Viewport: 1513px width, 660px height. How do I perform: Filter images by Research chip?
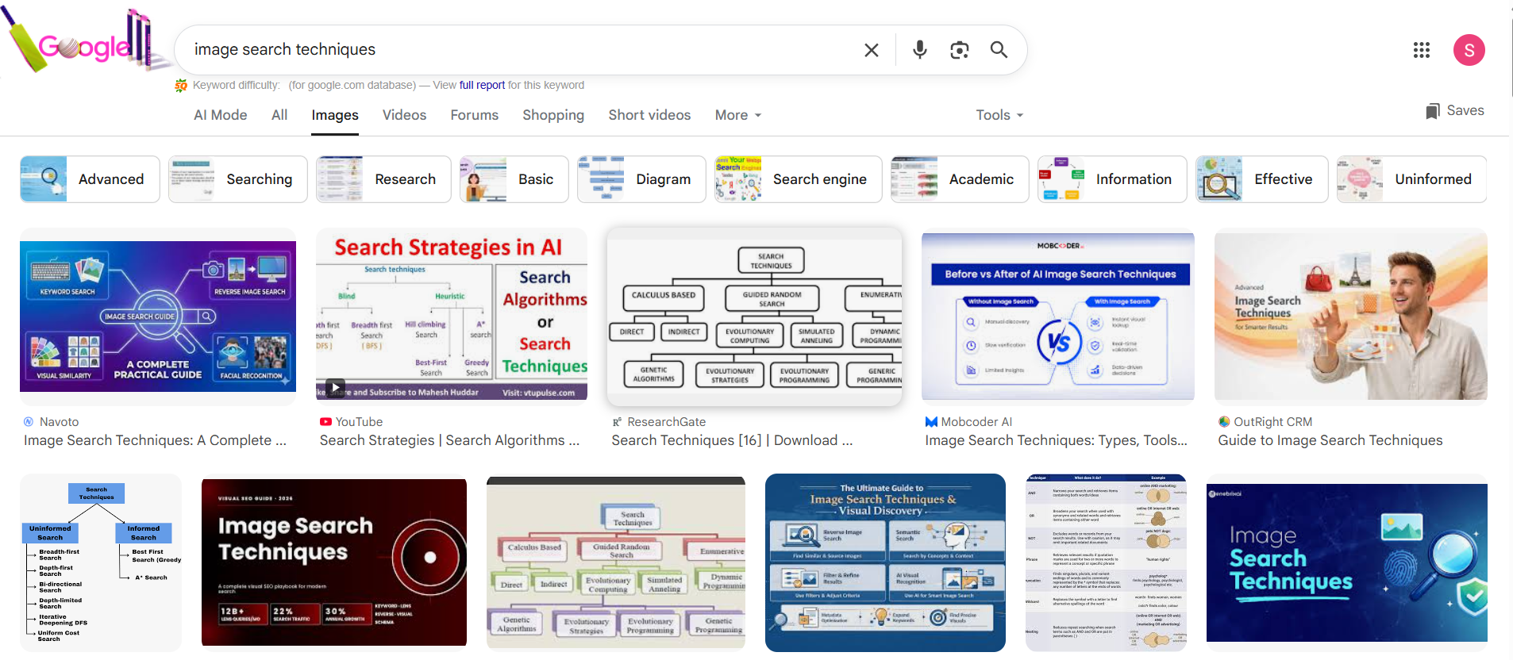[x=383, y=179]
